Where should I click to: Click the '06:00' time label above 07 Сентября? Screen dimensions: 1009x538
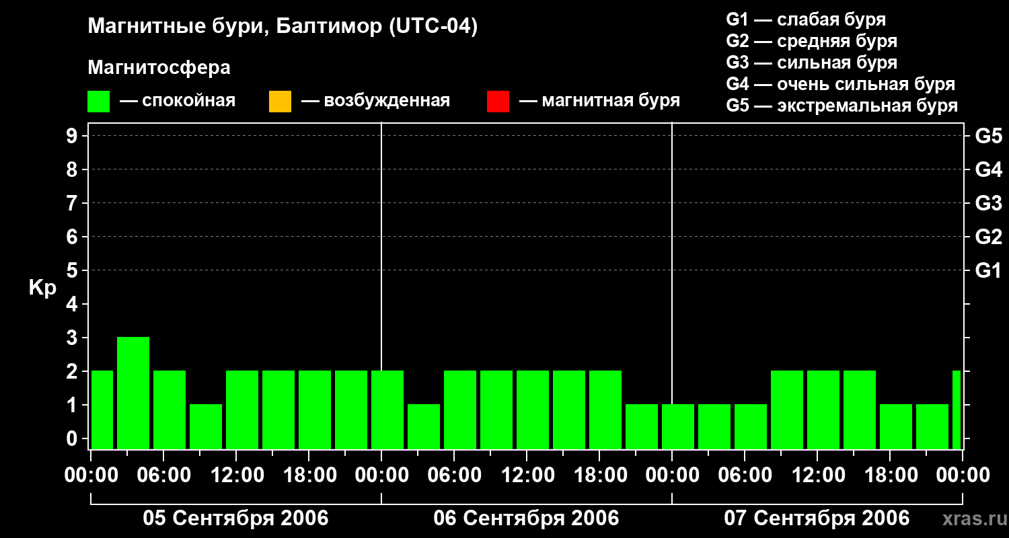(745, 475)
